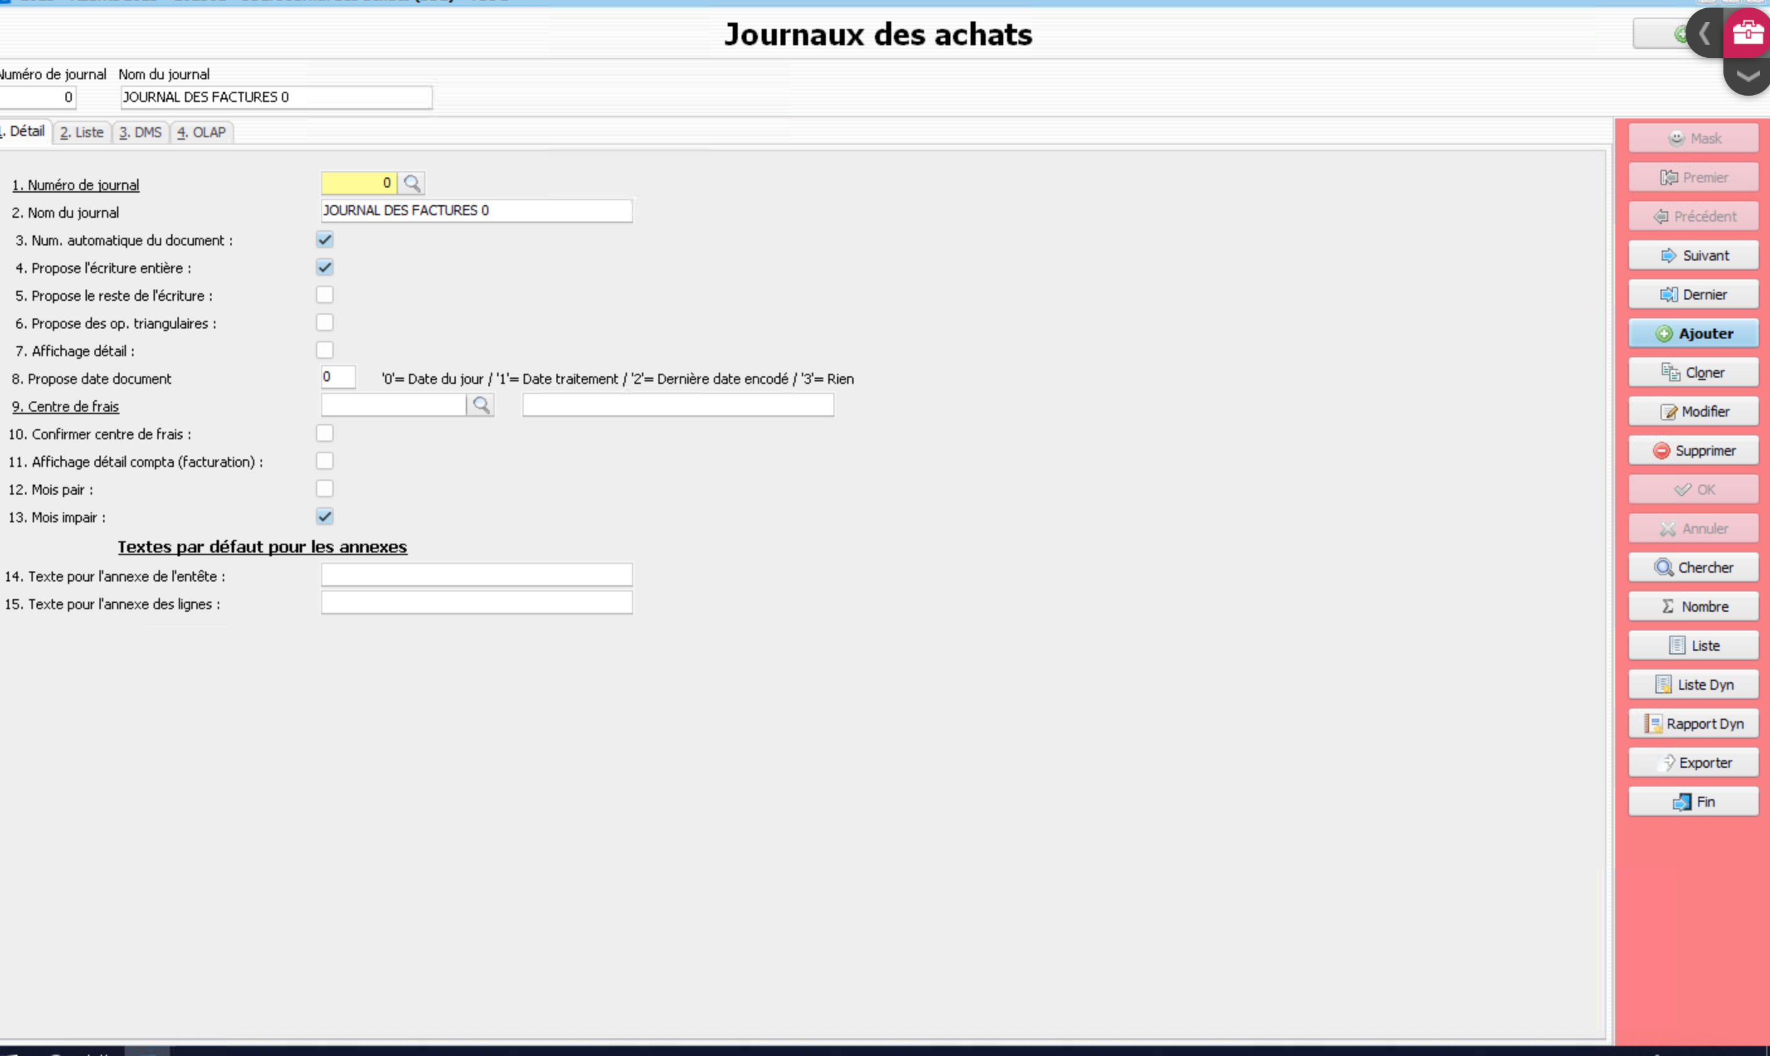Export data with Exporter button

1693,763
